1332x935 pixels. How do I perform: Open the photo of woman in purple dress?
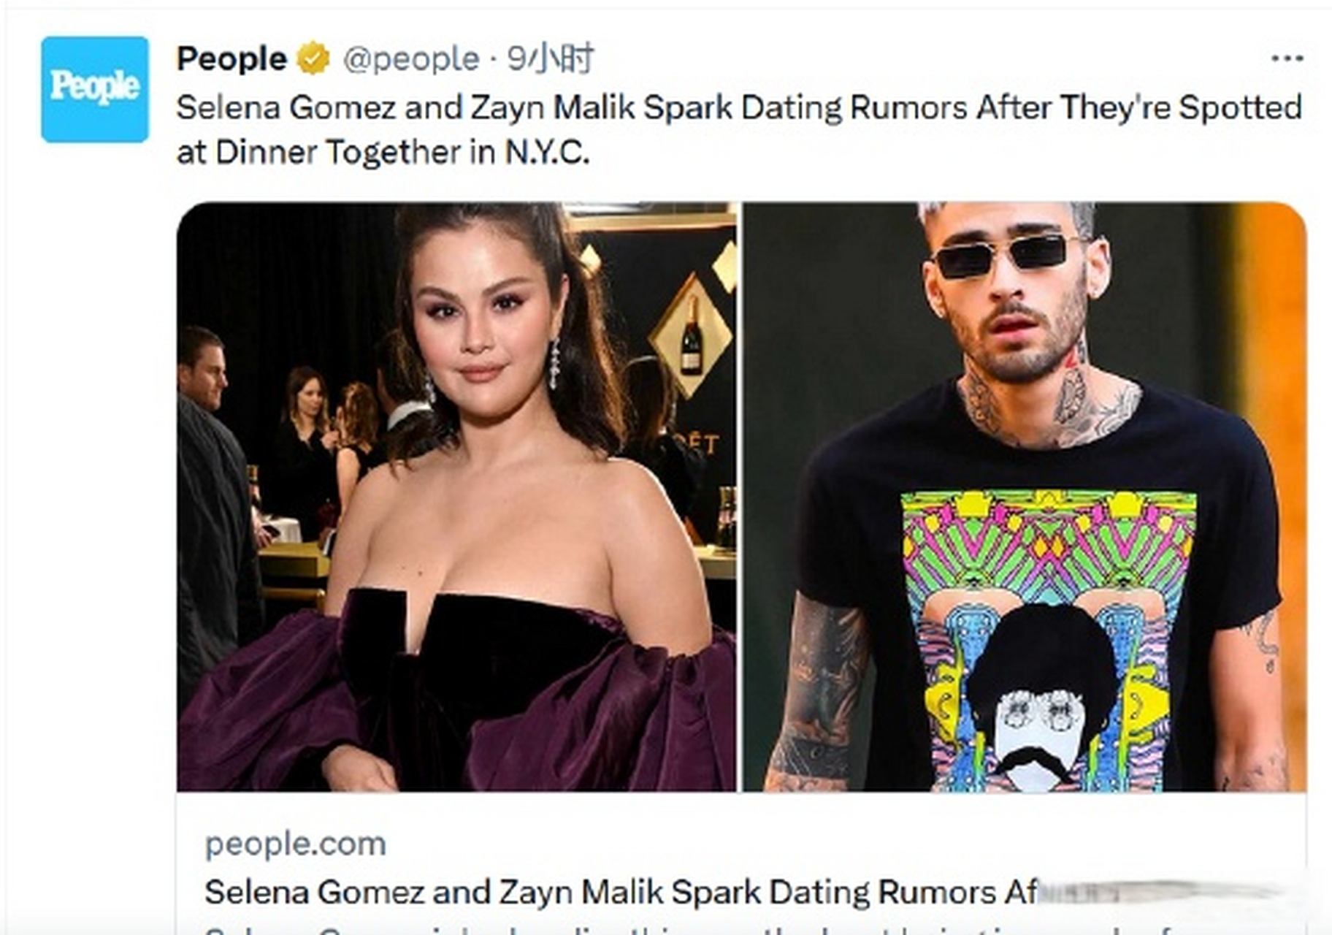tap(456, 497)
